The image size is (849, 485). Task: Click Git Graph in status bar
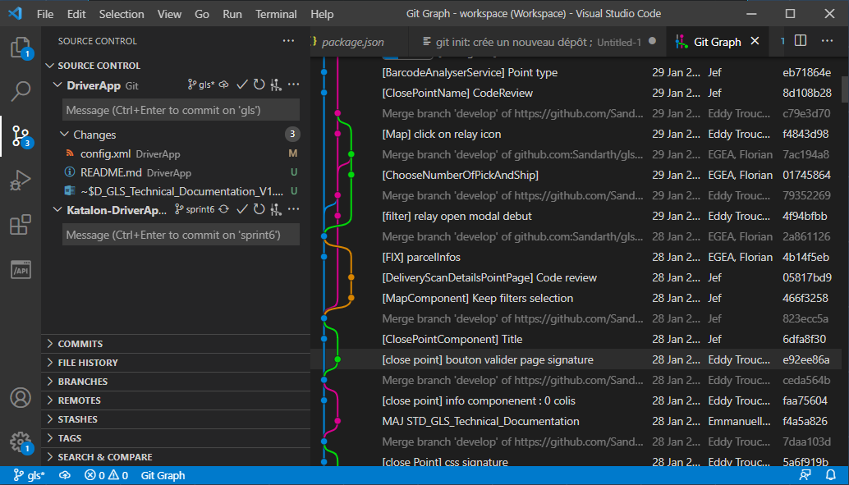click(163, 475)
